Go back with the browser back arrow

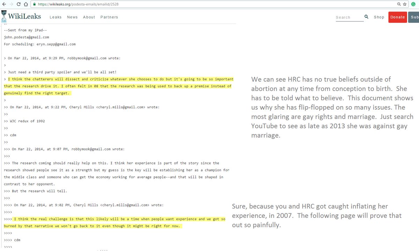pos(3,4)
